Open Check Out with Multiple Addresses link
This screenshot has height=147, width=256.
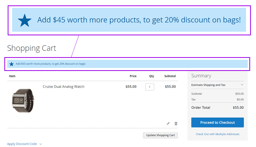(217, 134)
